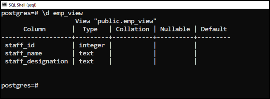The height and width of the screenshot is (99, 270).
Task: Click the Column header
Action: (35, 29)
